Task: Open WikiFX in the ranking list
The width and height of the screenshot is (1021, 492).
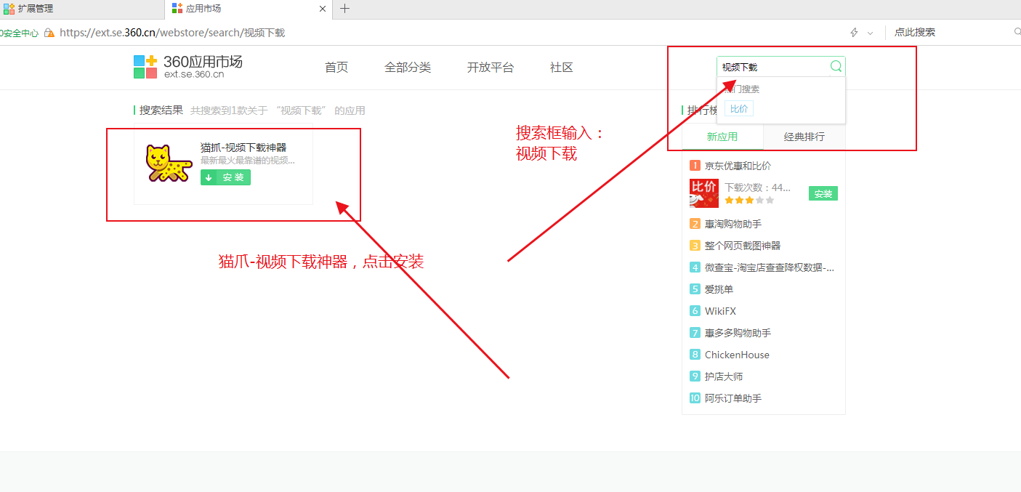Action: click(x=720, y=311)
